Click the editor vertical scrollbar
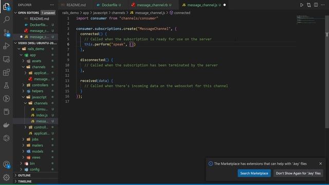Image resolution: width=329 pixels, height=185 pixels. point(327,71)
